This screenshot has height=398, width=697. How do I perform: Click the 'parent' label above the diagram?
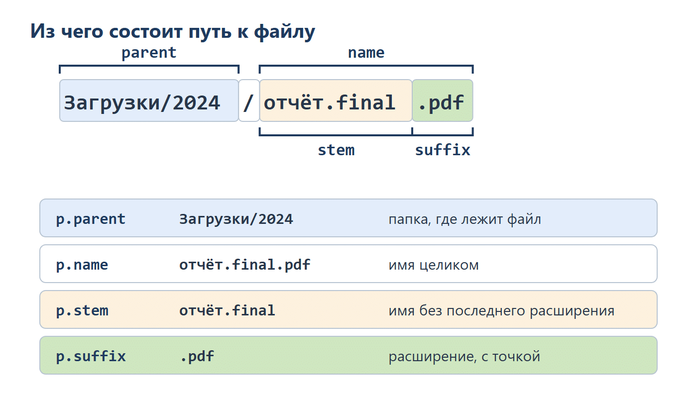(149, 53)
